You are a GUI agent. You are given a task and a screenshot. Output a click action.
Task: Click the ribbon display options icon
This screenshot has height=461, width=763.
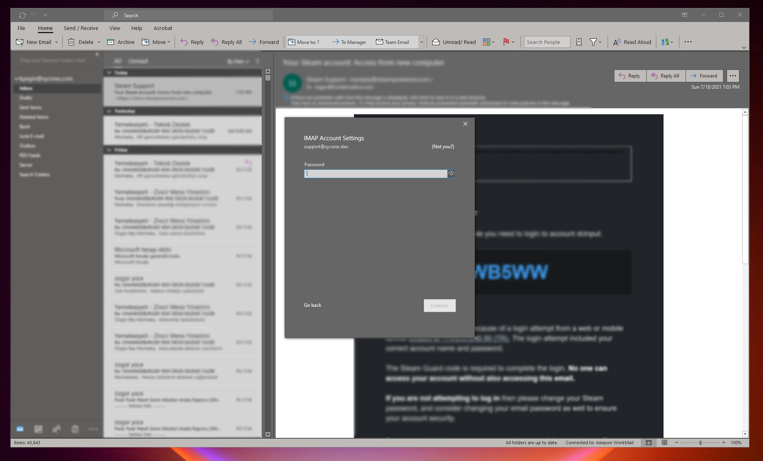click(x=684, y=15)
